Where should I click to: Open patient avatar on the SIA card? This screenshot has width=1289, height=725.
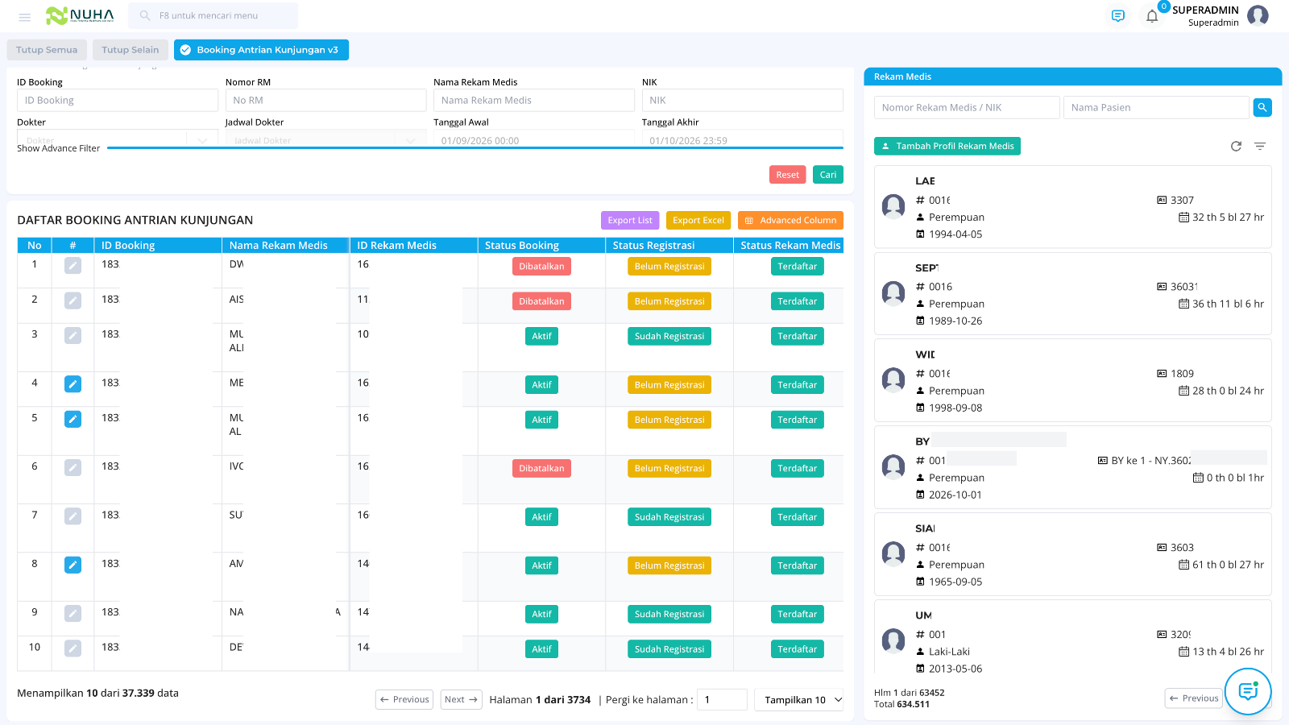coord(893,554)
